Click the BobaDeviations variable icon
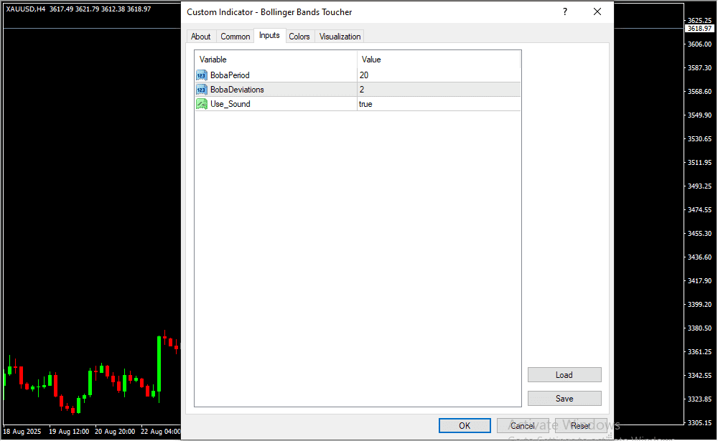 coord(201,90)
